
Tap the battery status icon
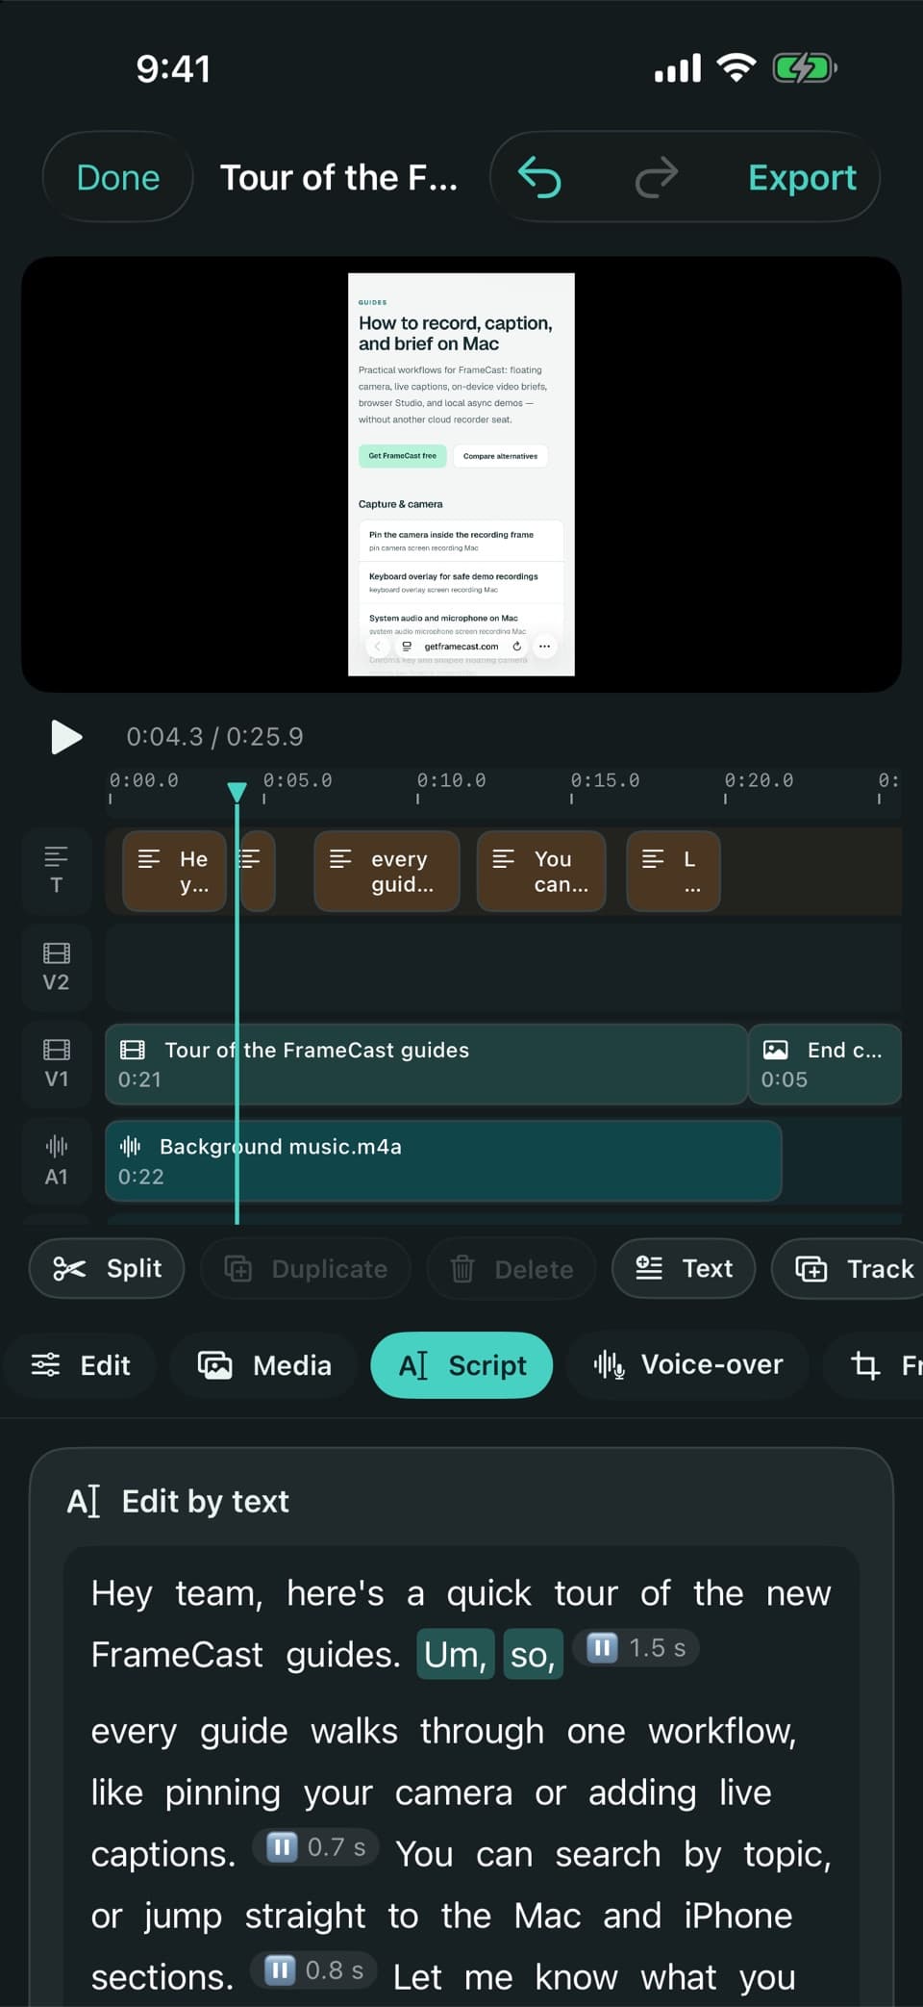tap(805, 68)
